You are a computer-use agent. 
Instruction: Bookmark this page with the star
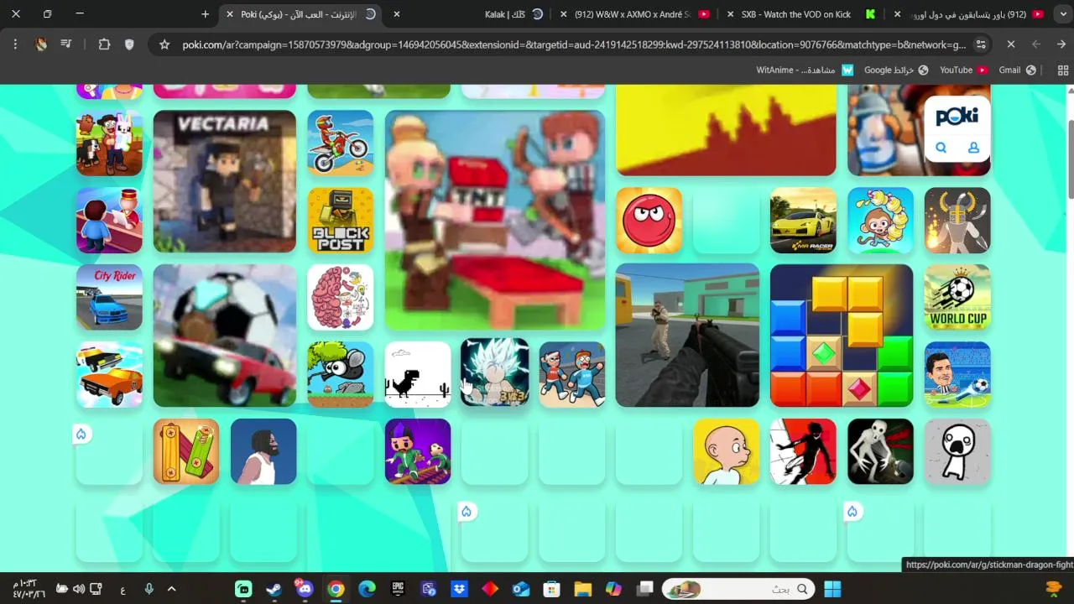(x=164, y=44)
